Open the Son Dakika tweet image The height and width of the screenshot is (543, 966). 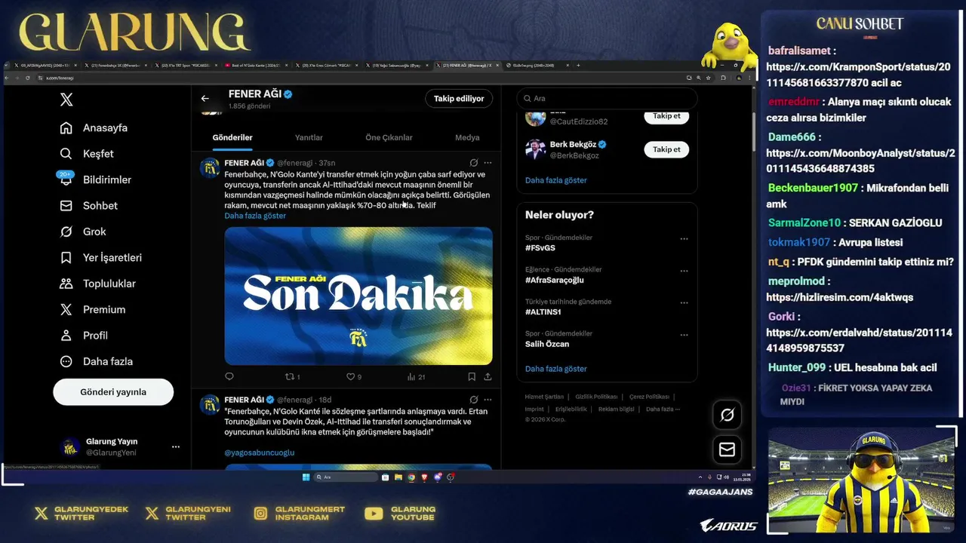tap(358, 296)
